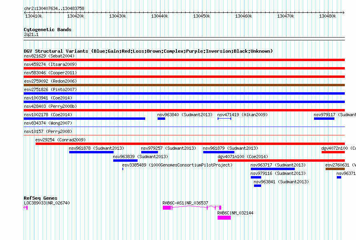This screenshot has height=240, width=356.
Task: Click the DGV Structural Variants track title
Action: [x=148, y=51]
